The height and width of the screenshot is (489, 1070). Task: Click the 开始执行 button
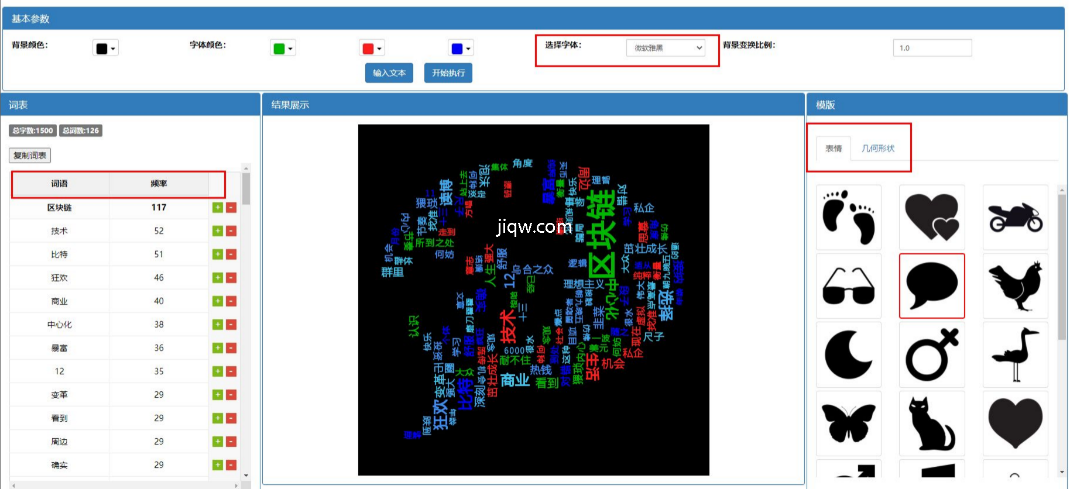click(448, 73)
